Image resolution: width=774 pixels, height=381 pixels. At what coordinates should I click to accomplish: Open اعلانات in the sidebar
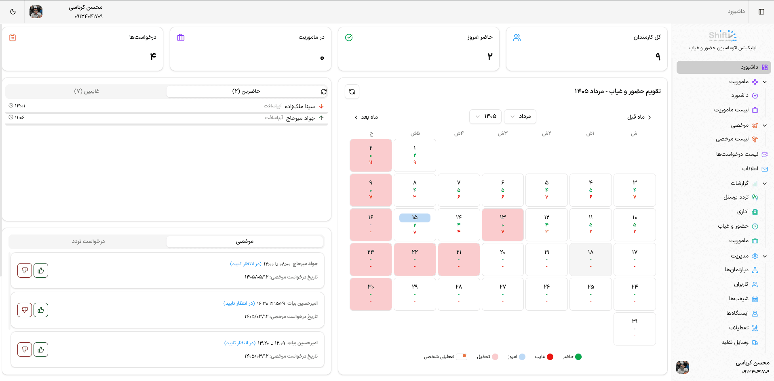click(x=755, y=169)
